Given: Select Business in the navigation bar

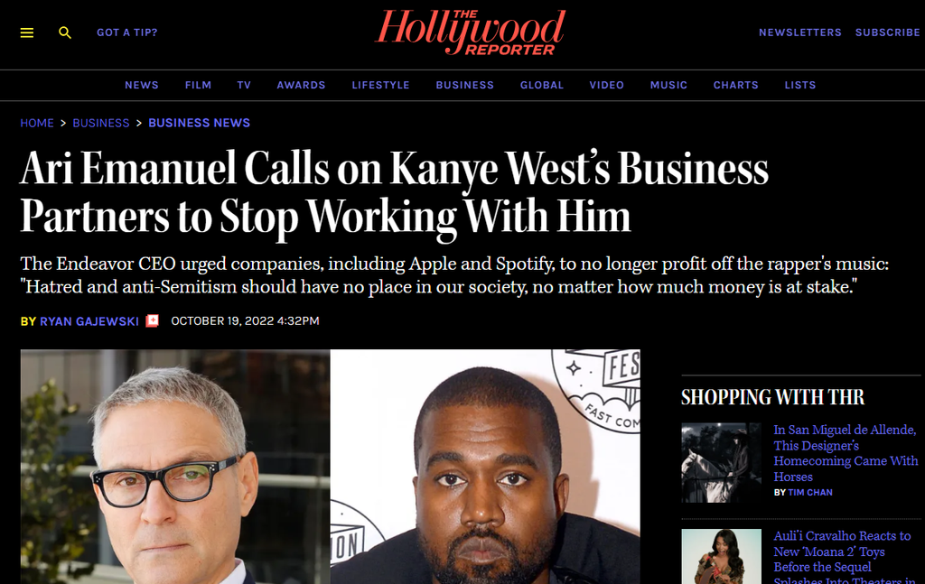Looking at the screenshot, I should click(465, 85).
